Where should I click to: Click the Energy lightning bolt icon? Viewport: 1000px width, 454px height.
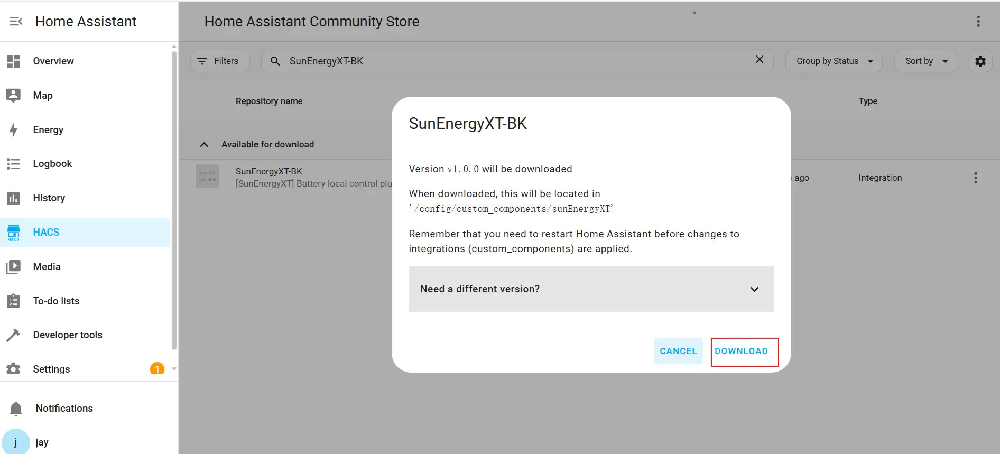click(x=13, y=130)
